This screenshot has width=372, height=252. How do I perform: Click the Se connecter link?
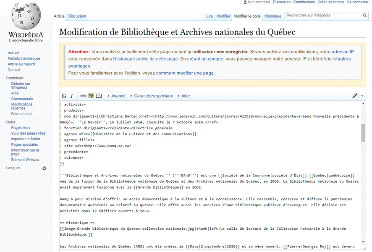[x=358, y=2]
